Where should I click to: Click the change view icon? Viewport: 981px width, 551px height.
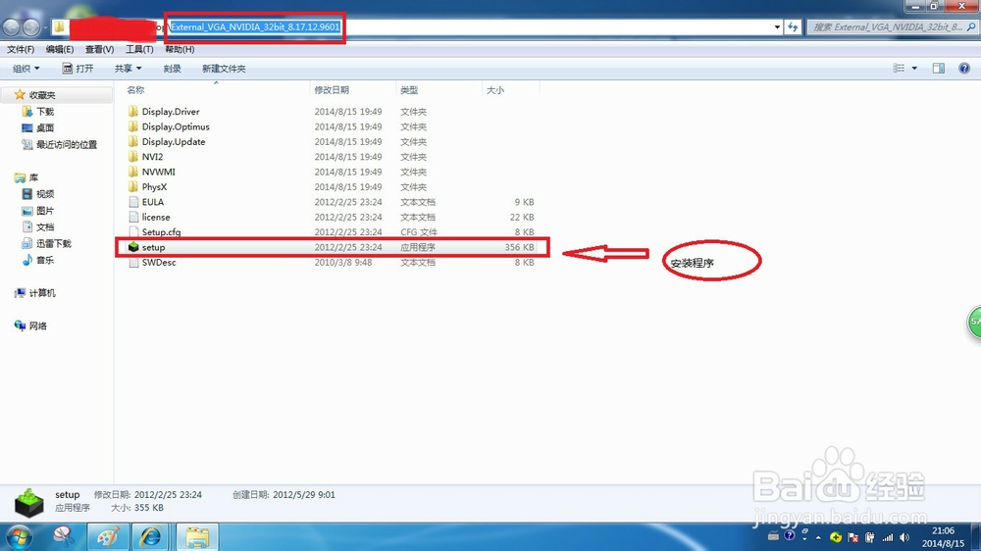(899, 69)
